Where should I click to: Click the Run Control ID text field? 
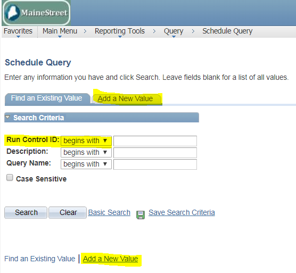(155, 141)
